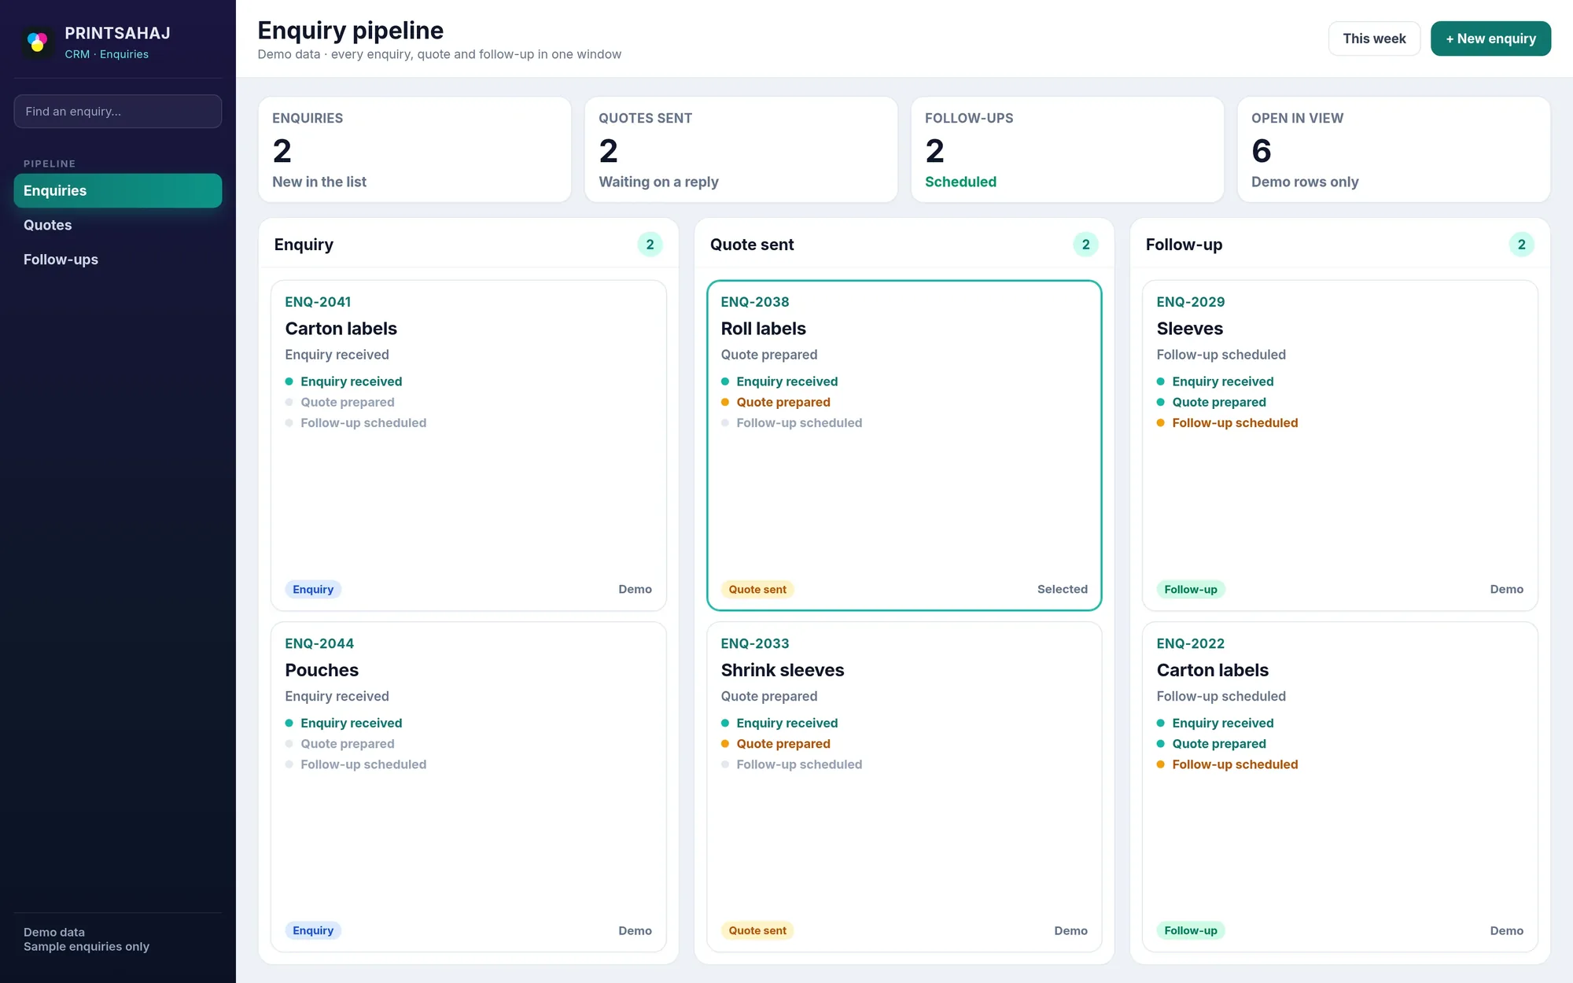Click 'Quote prepared' step in Roll labels card
Screen dimensions: 1573x983
[783, 402]
